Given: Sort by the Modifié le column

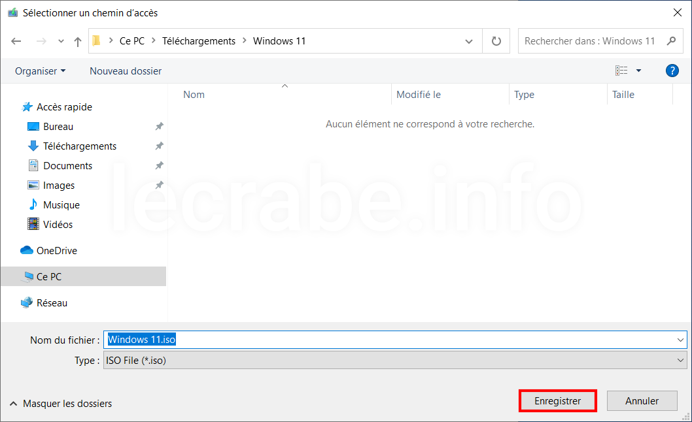Looking at the screenshot, I should [419, 94].
